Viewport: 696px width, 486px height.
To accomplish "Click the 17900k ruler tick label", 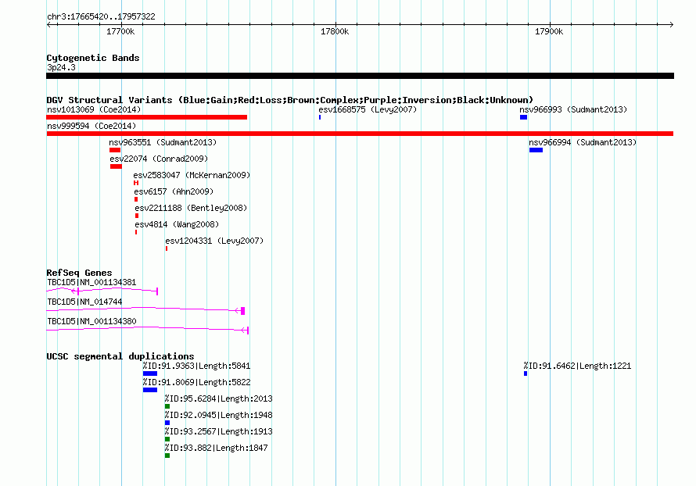I will tap(549, 31).
